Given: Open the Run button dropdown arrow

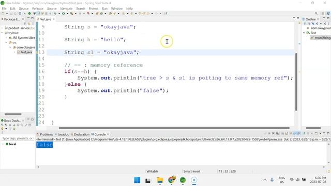Looking at the screenshot, I should pos(67,13).
